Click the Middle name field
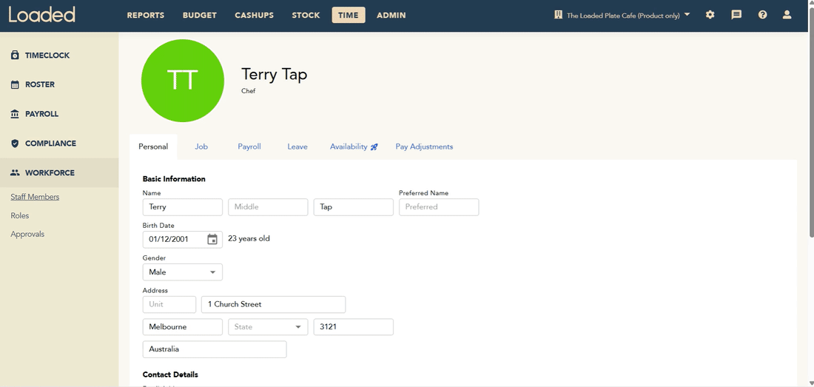The image size is (814, 387). (268, 207)
